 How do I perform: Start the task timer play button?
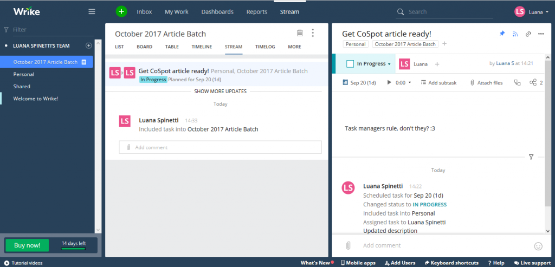click(389, 83)
